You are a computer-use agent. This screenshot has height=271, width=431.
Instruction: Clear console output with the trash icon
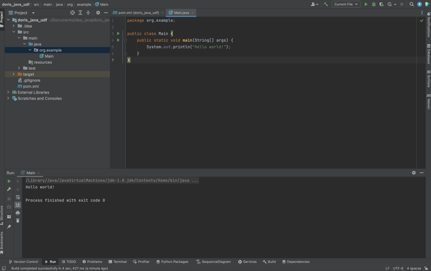[18, 221]
